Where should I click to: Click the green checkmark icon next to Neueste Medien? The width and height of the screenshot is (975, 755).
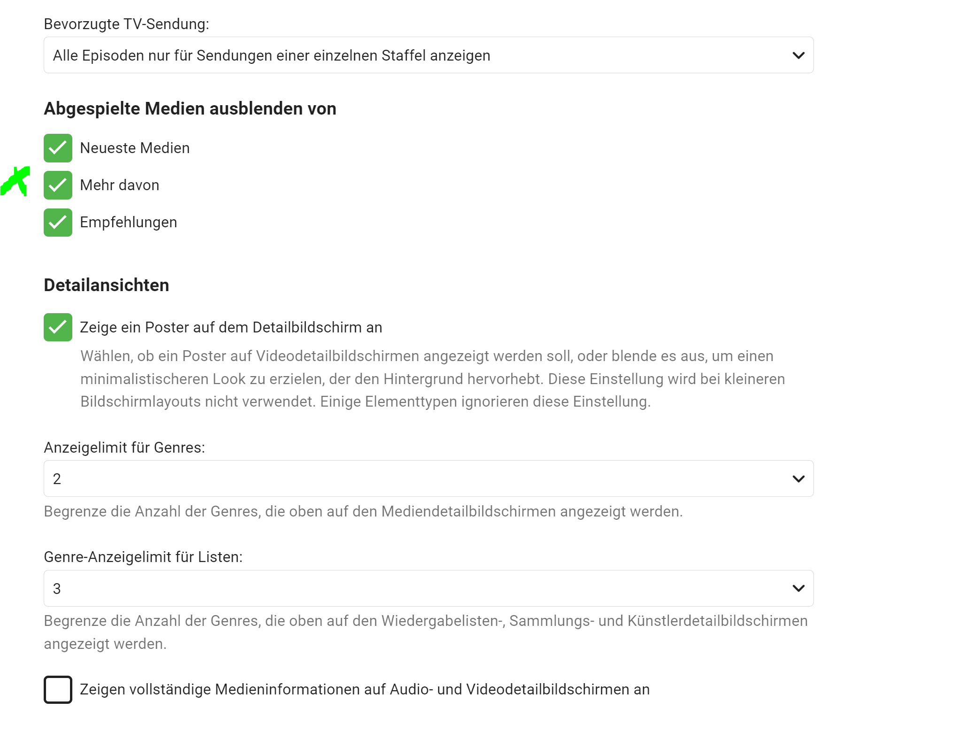[58, 148]
